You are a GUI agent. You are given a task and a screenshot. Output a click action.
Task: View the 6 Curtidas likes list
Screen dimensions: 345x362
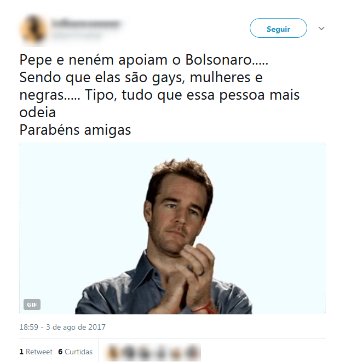[75, 352]
